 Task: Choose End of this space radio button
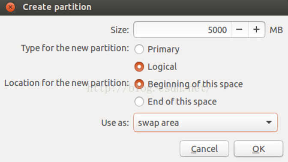[x=139, y=102]
